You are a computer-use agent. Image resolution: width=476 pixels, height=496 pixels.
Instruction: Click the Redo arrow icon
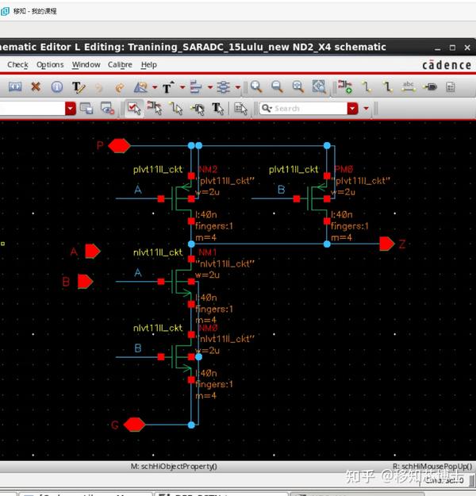[120, 87]
